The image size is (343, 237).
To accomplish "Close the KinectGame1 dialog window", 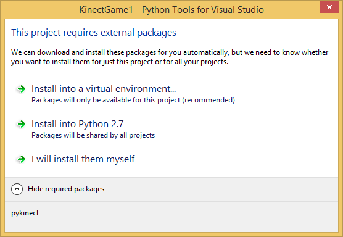I will coord(329,7).
